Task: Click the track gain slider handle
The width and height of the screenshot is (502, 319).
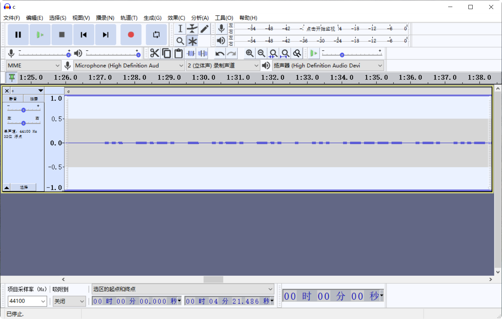Action: coord(23,110)
